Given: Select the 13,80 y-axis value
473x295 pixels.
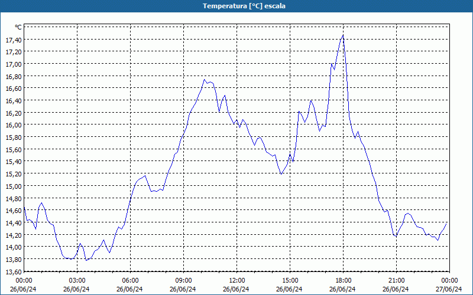Looking at the screenshot, I should pos(14,259).
